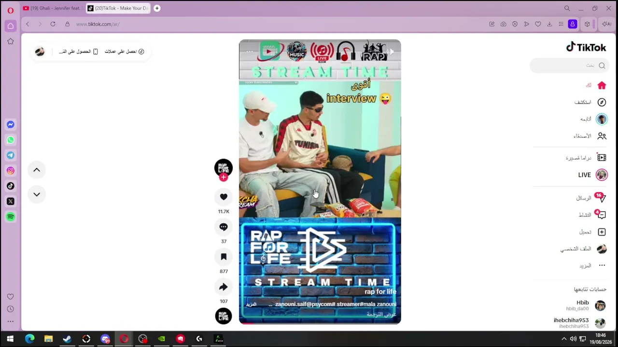Like the video with the heart icon
The height and width of the screenshot is (347, 618).
pyautogui.click(x=224, y=197)
